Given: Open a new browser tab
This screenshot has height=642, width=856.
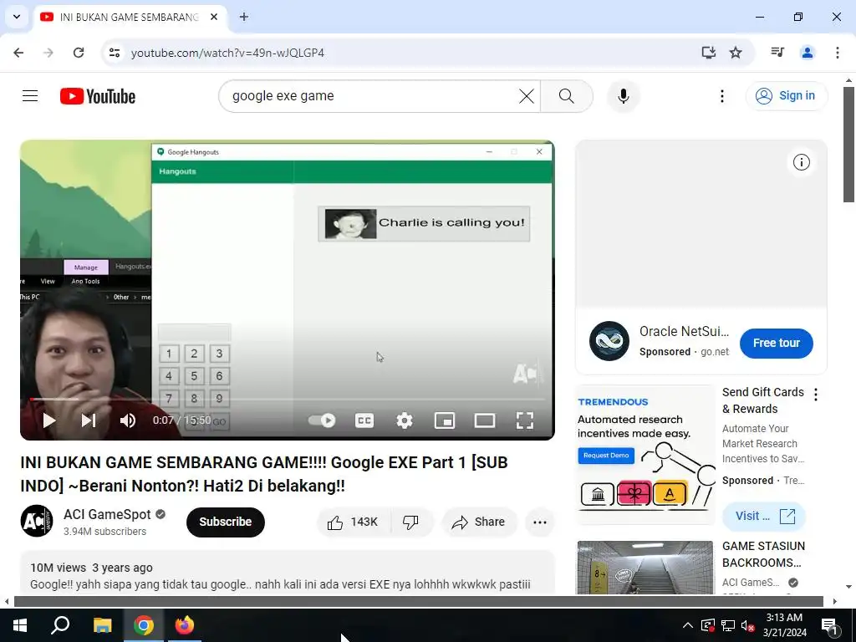Looking at the screenshot, I should click(244, 17).
